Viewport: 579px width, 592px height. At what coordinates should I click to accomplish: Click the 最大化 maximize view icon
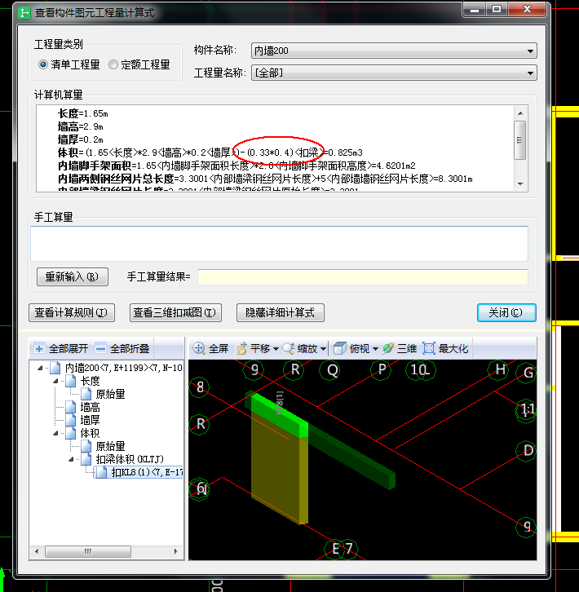429,348
